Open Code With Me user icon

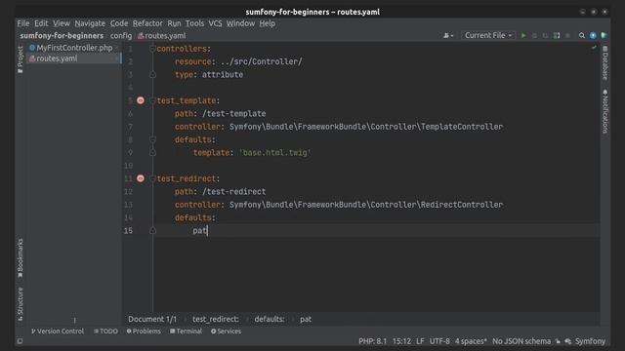click(448, 35)
